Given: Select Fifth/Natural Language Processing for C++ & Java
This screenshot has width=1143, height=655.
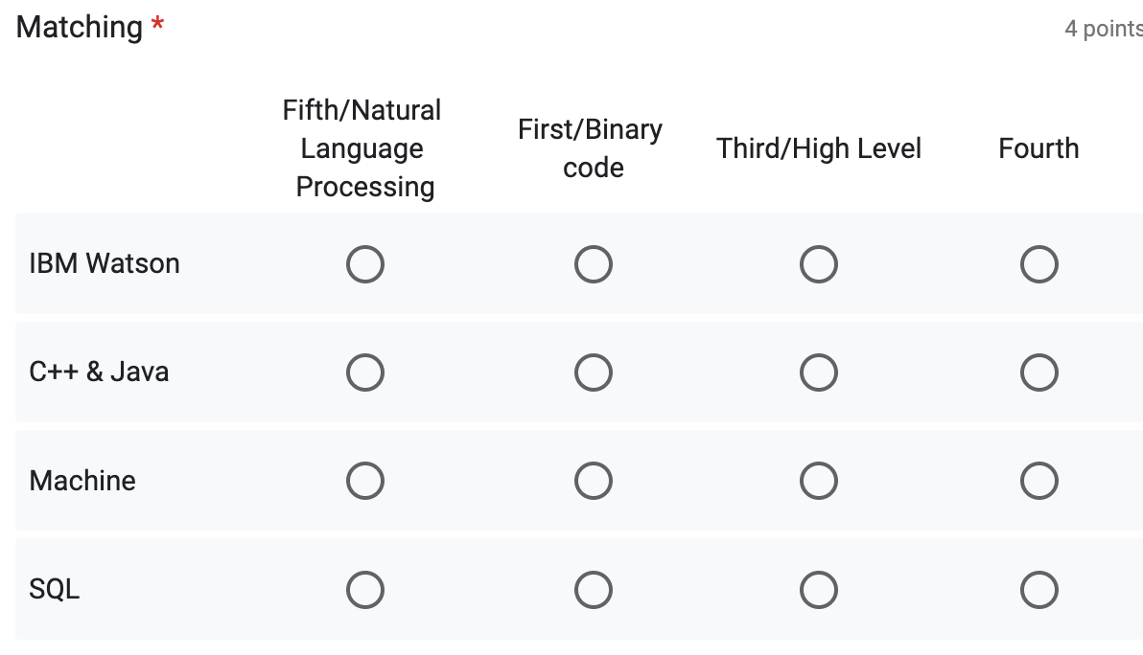Looking at the screenshot, I should click(365, 372).
